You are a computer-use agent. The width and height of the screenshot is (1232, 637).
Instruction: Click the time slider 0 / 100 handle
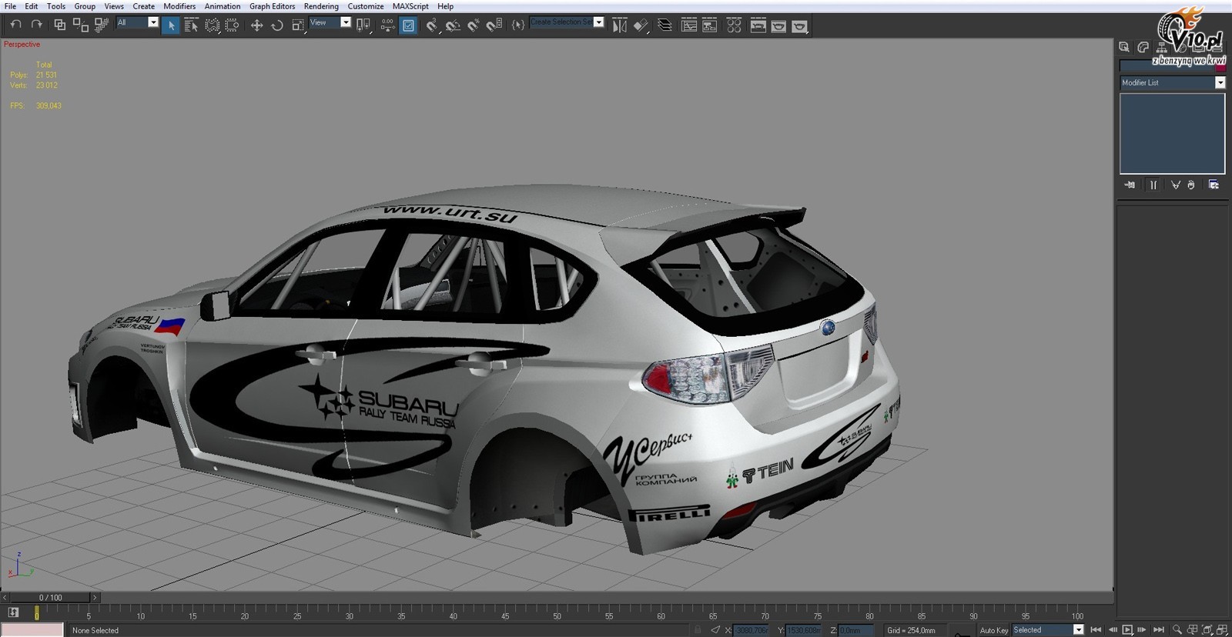[x=51, y=597]
